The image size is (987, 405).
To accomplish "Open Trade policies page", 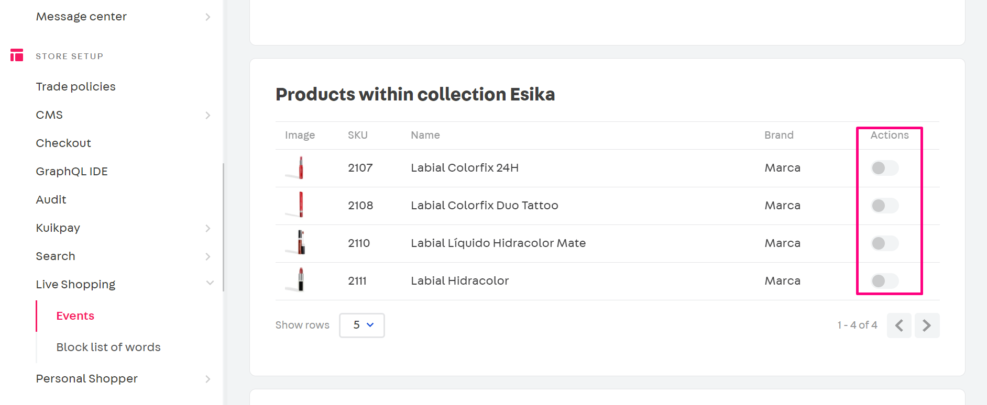I will click(76, 87).
